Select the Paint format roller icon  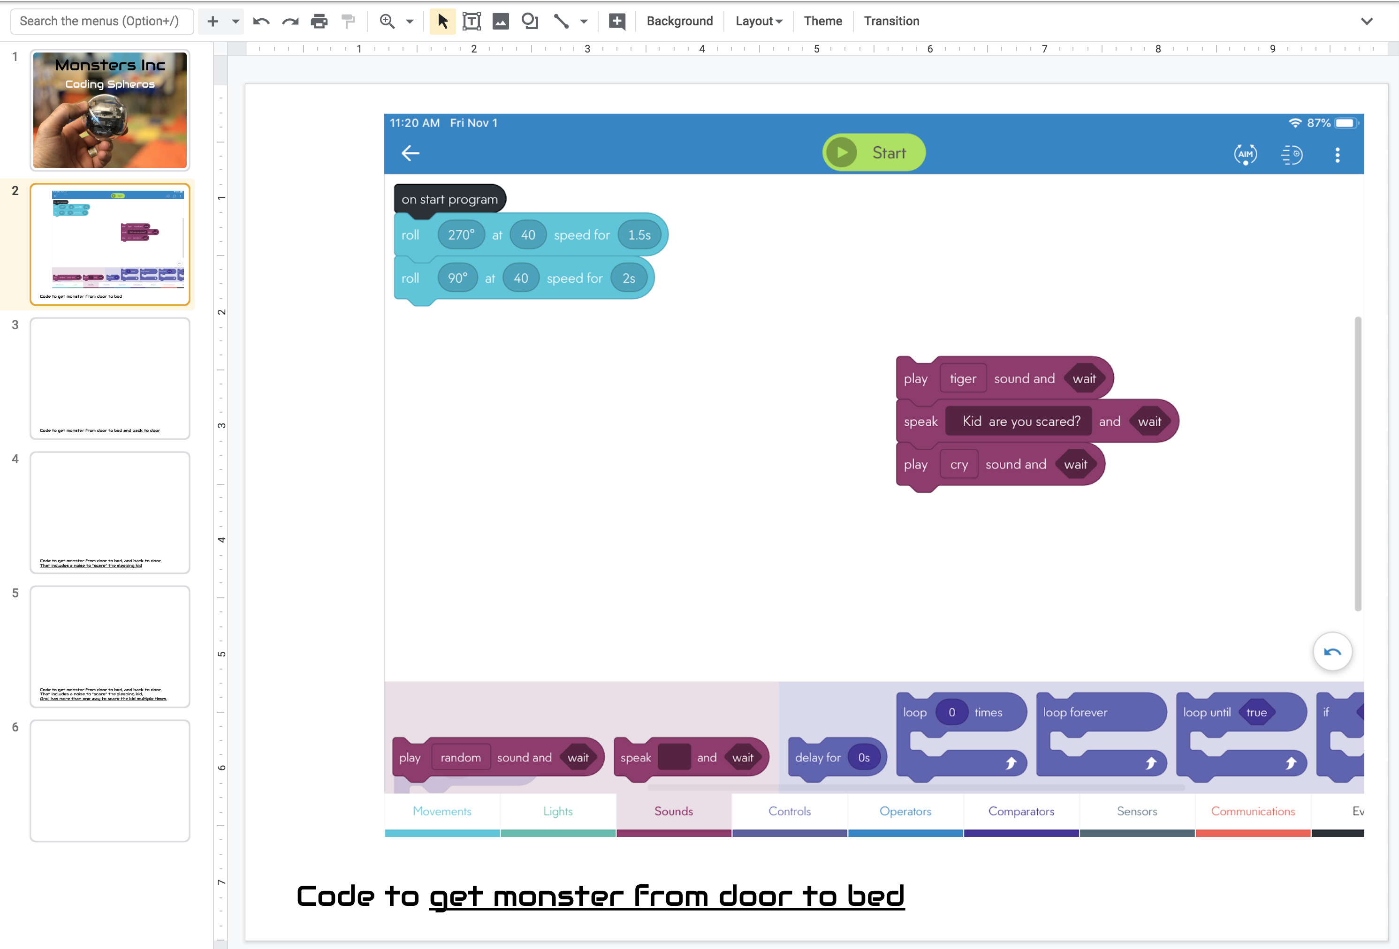click(x=348, y=22)
